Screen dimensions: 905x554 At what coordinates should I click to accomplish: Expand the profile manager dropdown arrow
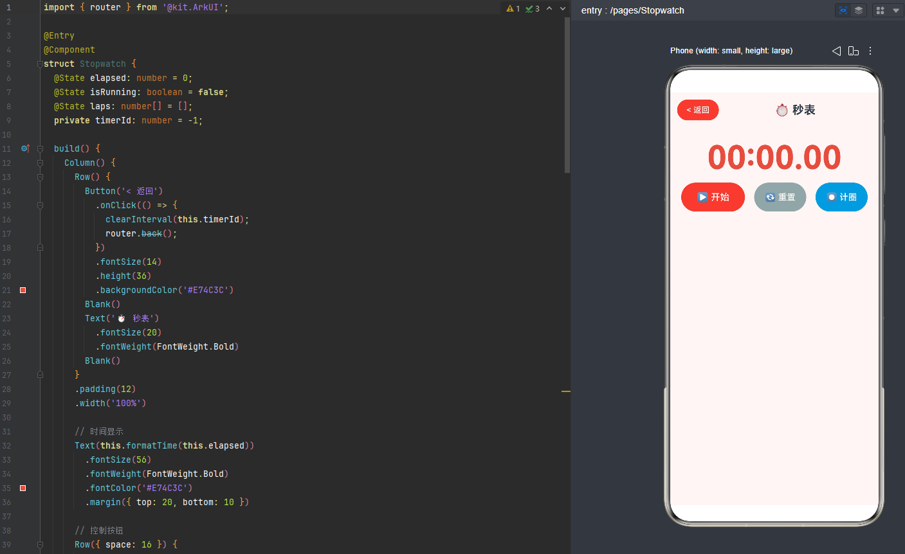click(896, 10)
